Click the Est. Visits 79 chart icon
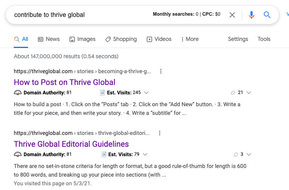The width and height of the screenshot is (289, 190). click(104, 154)
